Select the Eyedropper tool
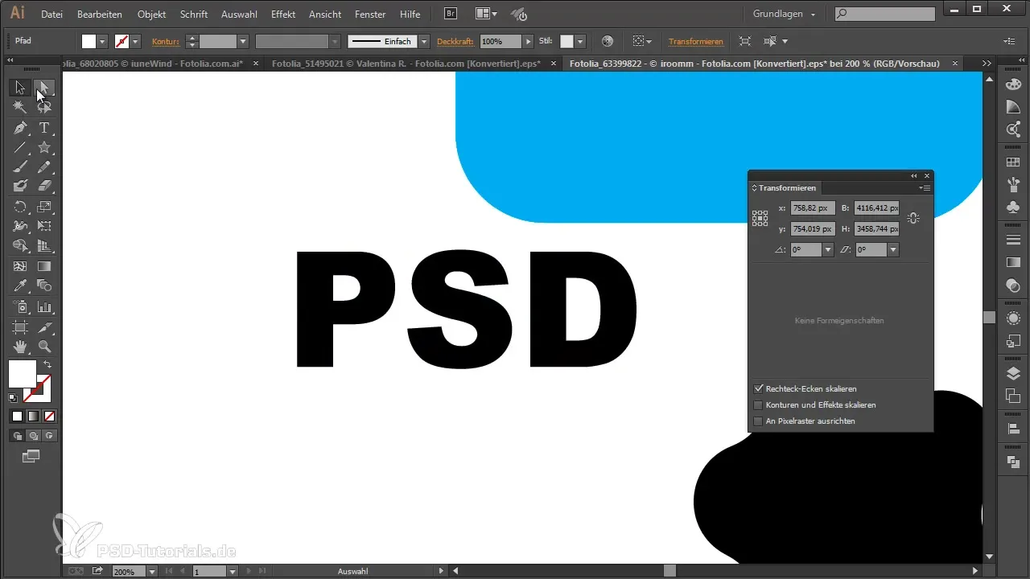Viewport: 1030px width, 579px height. point(20,285)
